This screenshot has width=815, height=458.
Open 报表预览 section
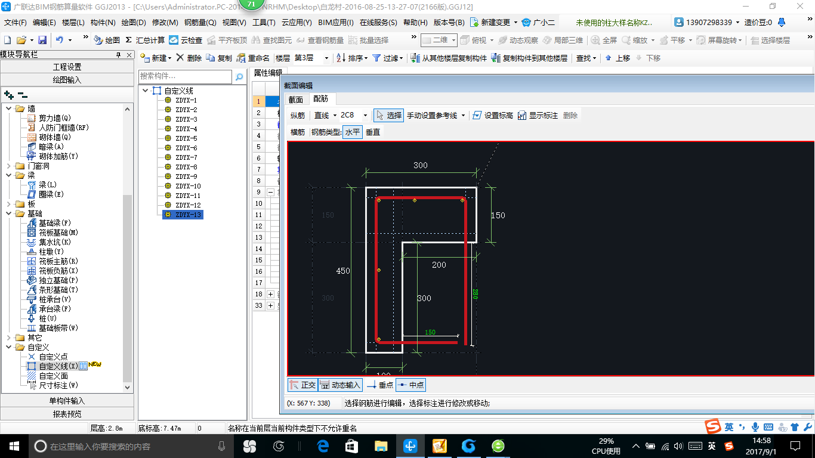(67, 413)
